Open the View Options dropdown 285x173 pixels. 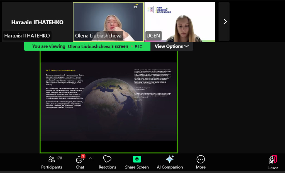(172, 46)
